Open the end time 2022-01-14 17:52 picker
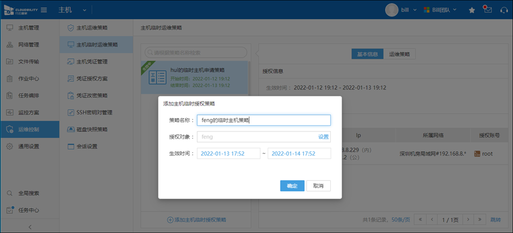513x233 pixels. pyautogui.click(x=299, y=153)
